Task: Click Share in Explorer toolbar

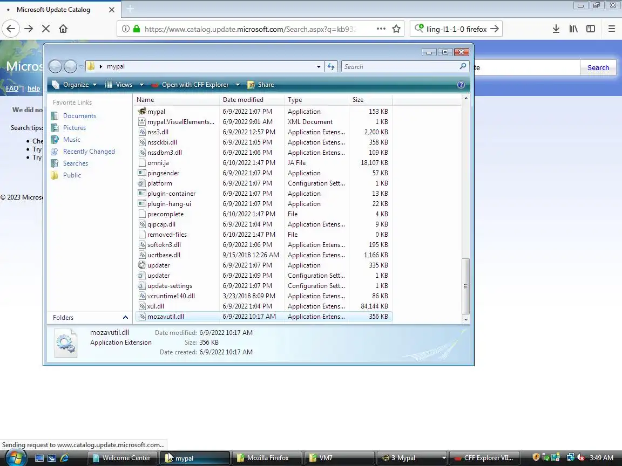Action: pyautogui.click(x=261, y=85)
